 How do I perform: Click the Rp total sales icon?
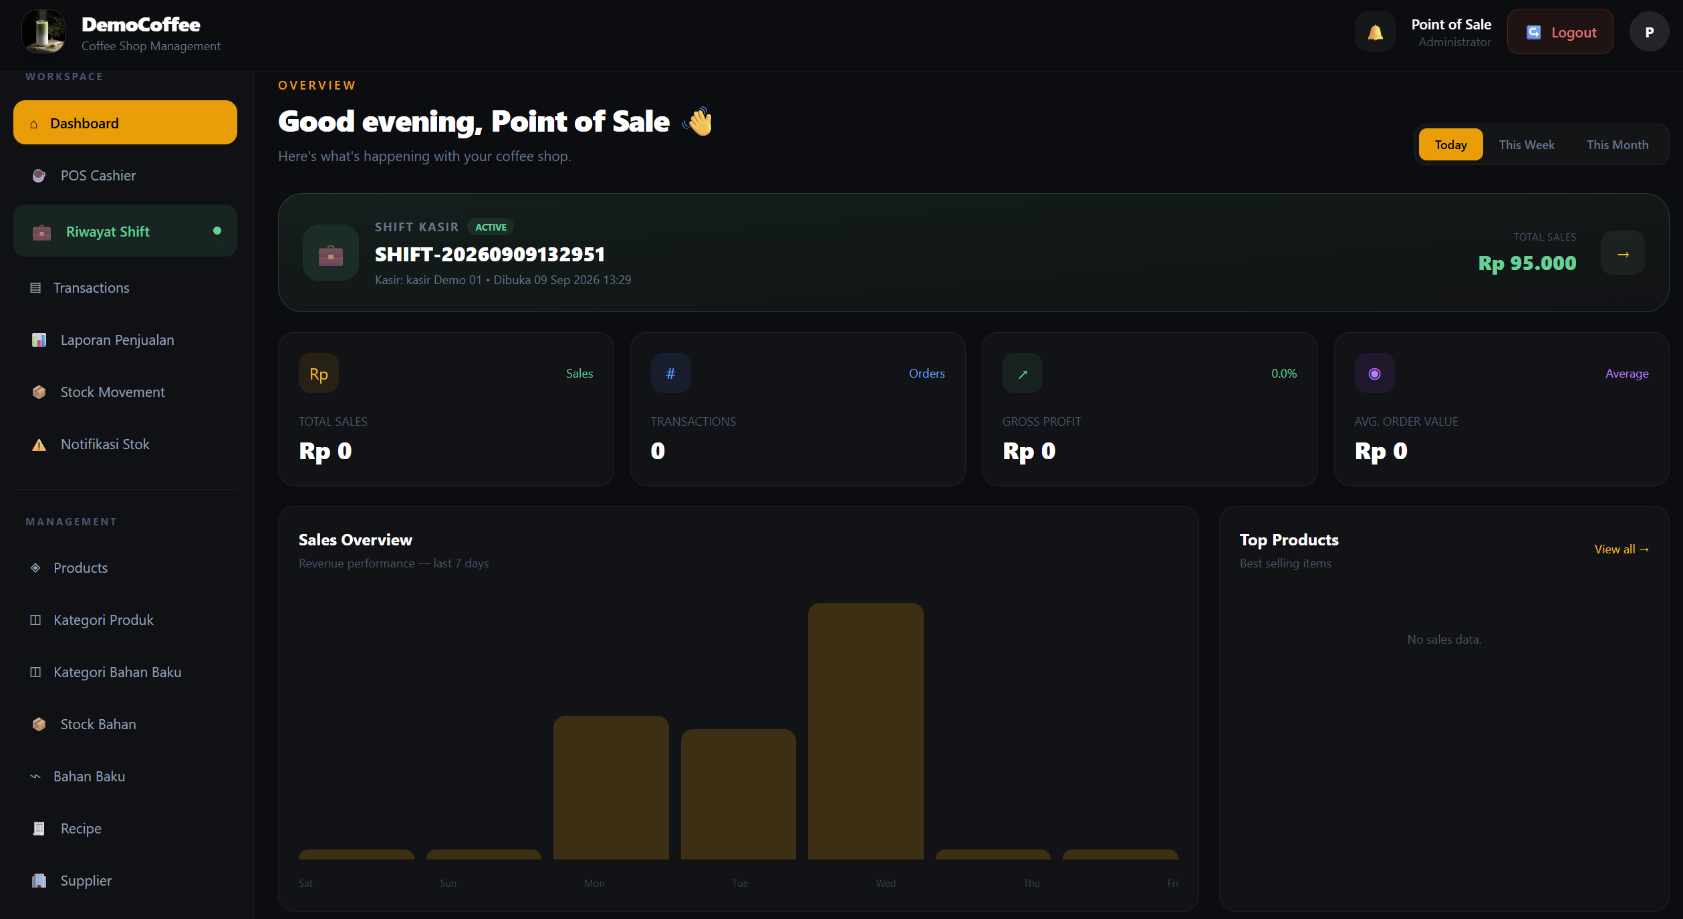click(x=319, y=373)
